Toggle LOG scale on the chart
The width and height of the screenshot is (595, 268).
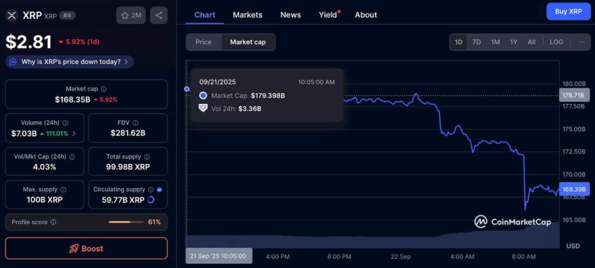click(x=556, y=42)
